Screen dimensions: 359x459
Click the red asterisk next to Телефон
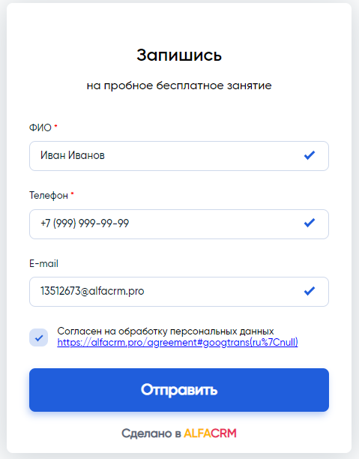[x=73, y=193]
